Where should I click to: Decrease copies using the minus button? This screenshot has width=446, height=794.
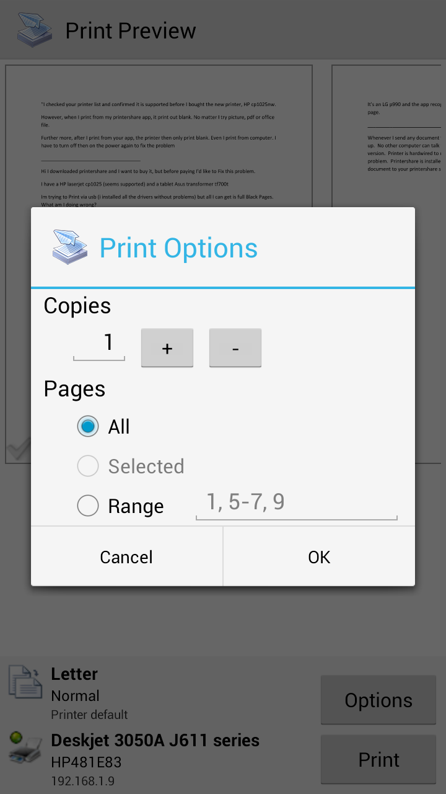(x=235, y=347)
